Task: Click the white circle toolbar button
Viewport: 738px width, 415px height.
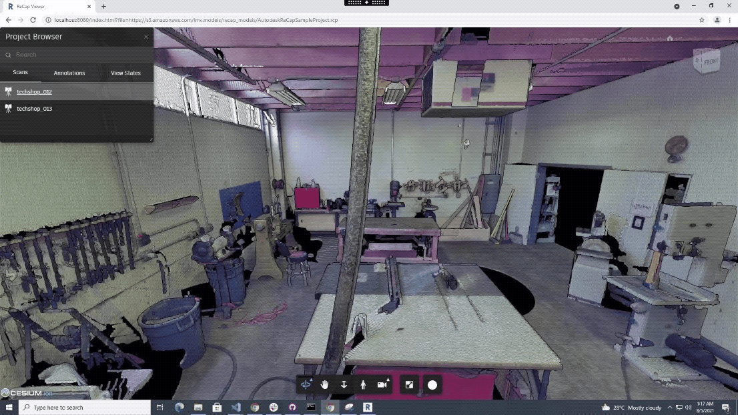Action: [x=432, y=384]
